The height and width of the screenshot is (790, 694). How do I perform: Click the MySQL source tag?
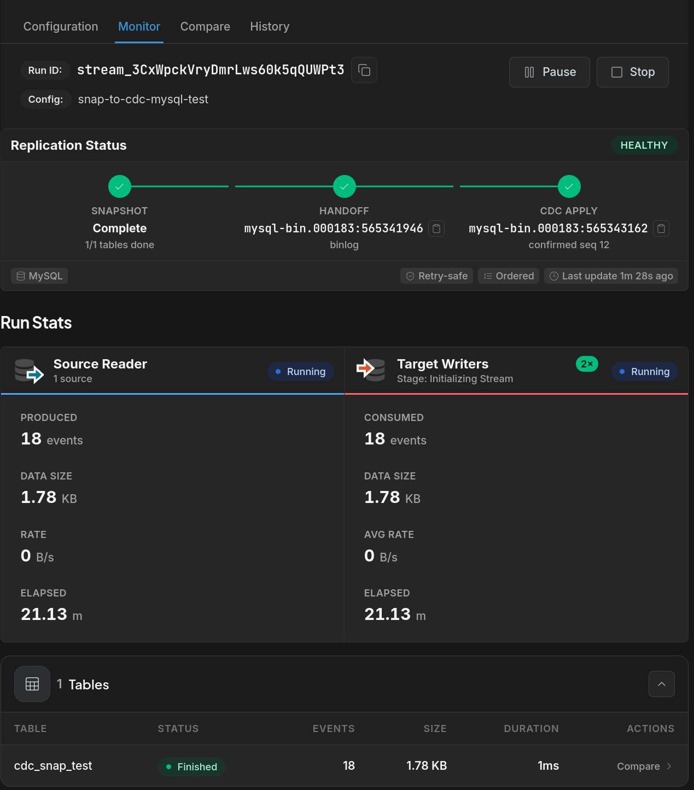39,276
